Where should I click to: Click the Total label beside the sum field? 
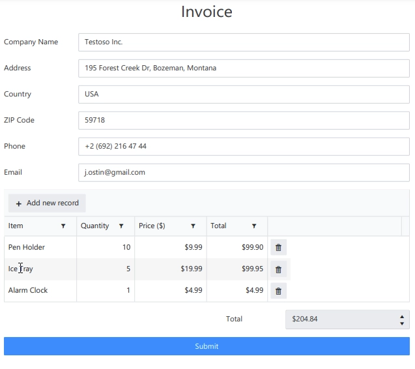pos(235,319)
